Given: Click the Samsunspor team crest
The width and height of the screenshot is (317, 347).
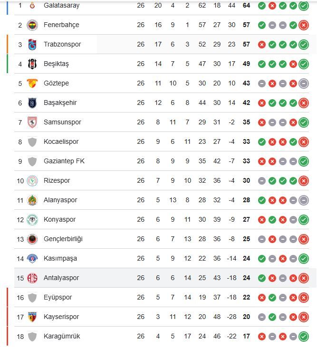Looking at the screenshot, I should click(32, 122).
